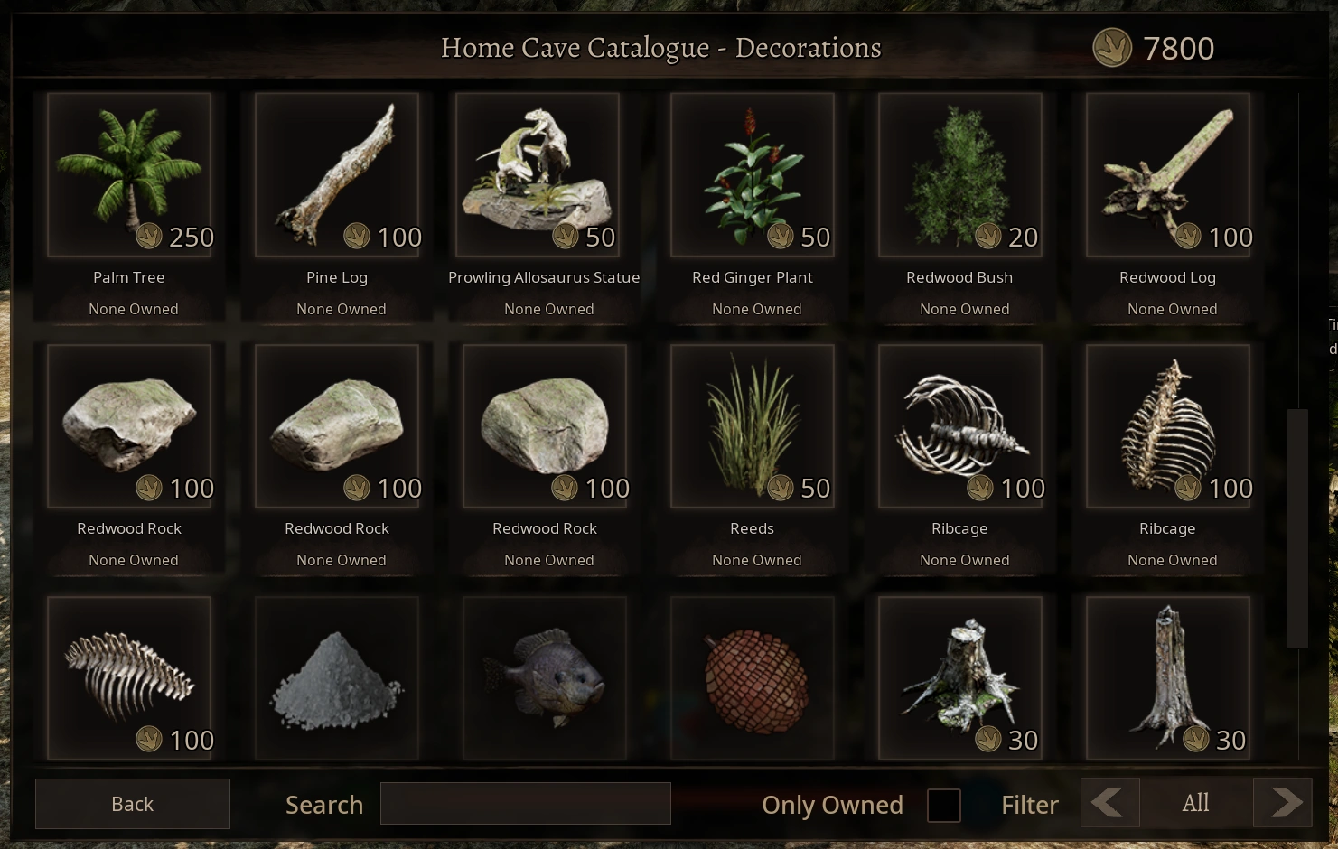Click the Back button
Image resolution: width=1338 pixels, height=849 pixels.
[x=133, y=804]
